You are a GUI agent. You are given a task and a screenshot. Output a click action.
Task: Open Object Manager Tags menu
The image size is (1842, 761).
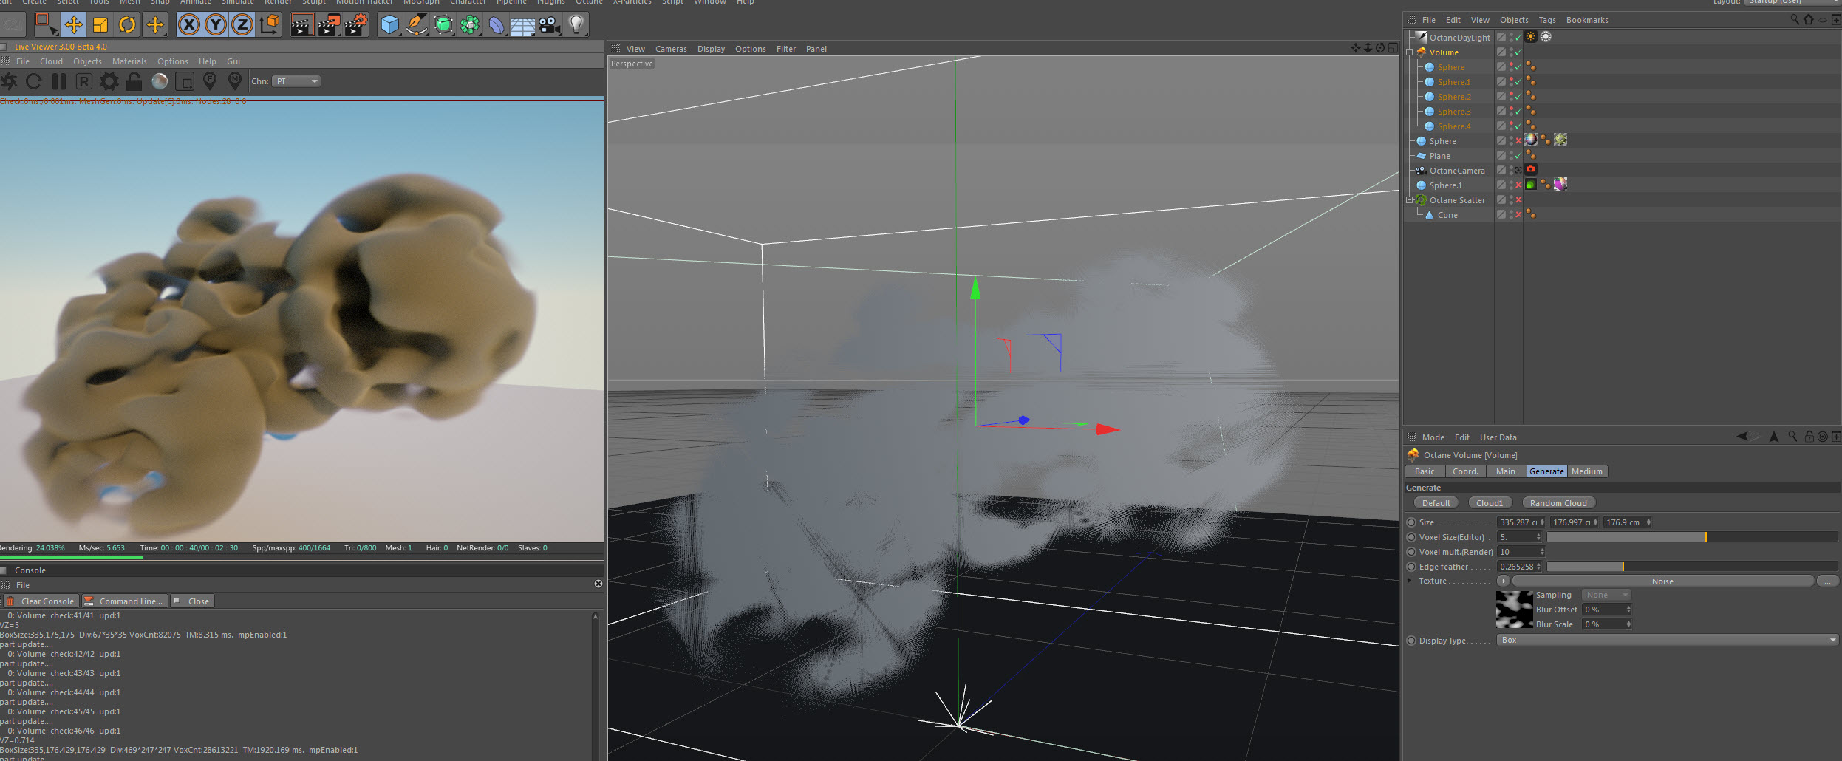click(x=1547, y=20)
